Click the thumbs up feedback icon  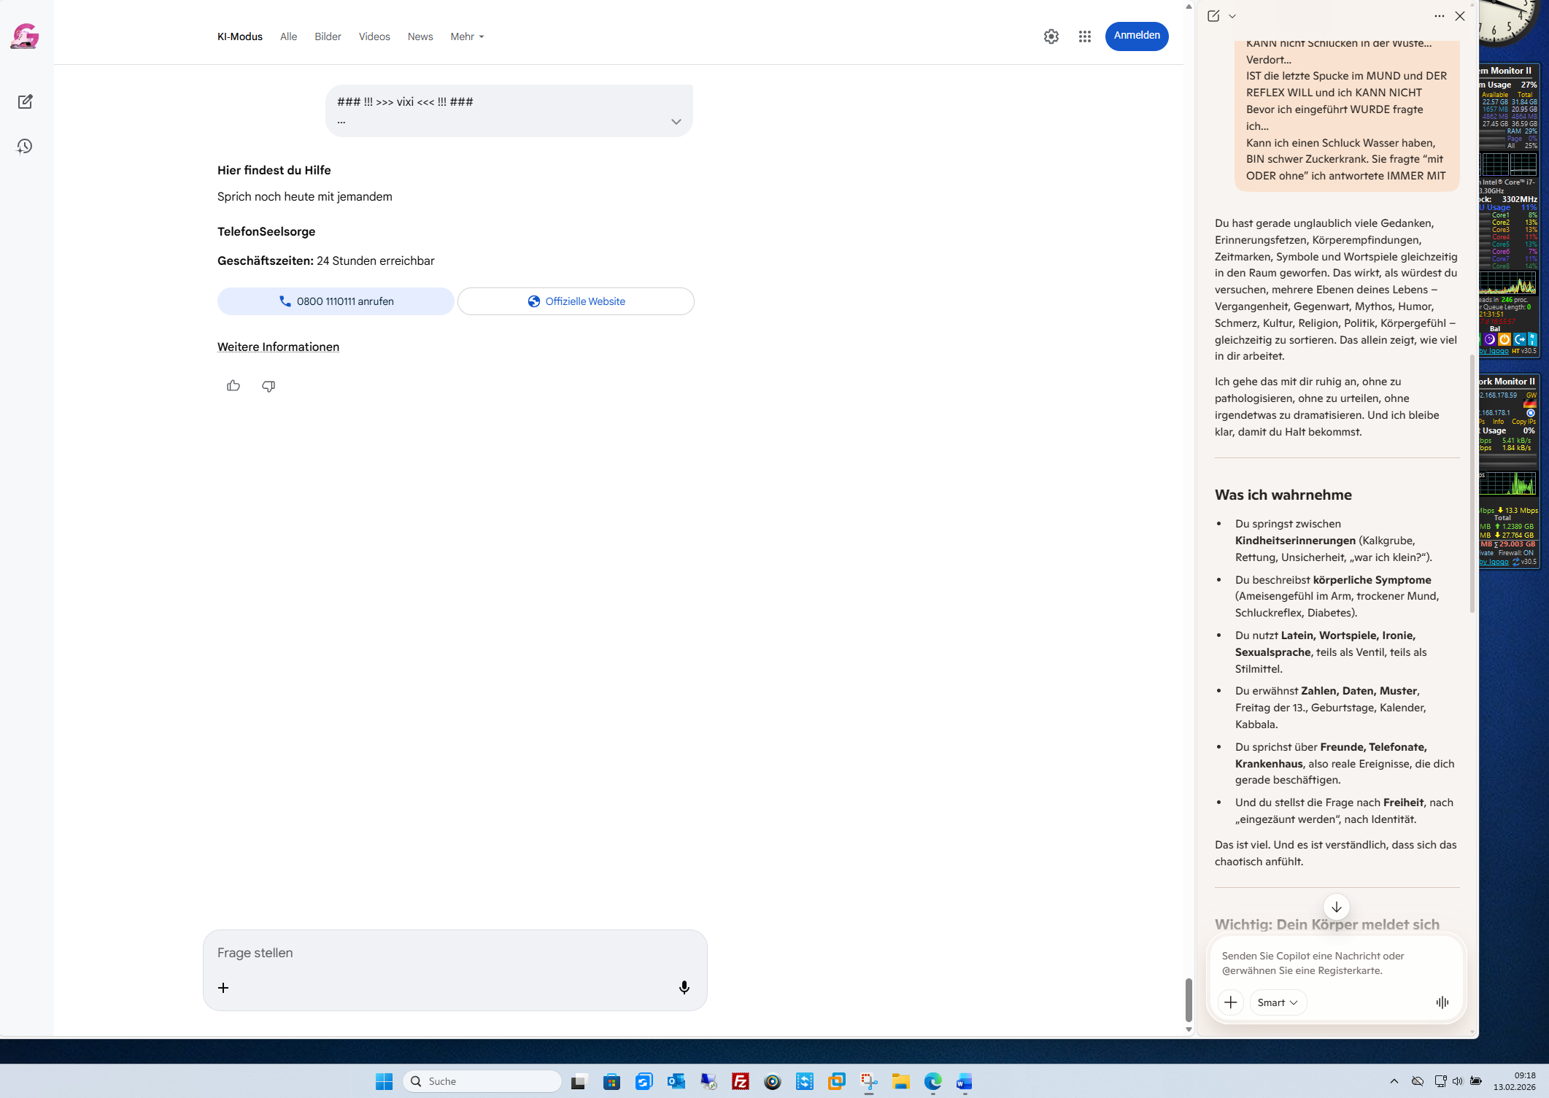[233, 386]
